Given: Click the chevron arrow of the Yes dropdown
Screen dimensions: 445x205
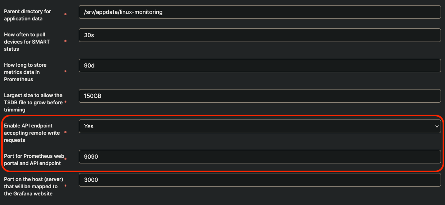Looking at the screenshot, I should (437, 126).
